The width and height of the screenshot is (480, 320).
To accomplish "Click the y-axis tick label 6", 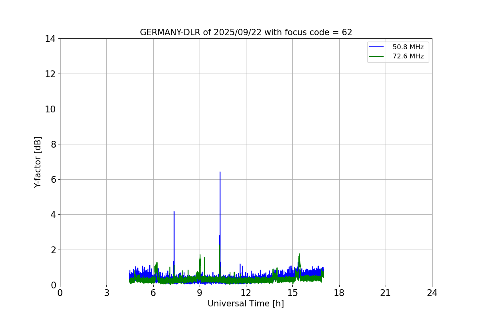I will pyautogui.click(x=52, y=180).
